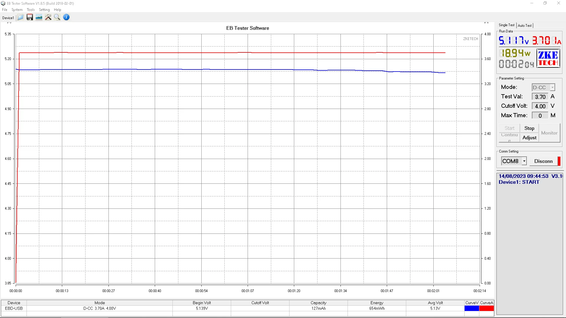Open the Setting menu
The height and width of the screenshot is (318, 566).
[x=44, y=10]
